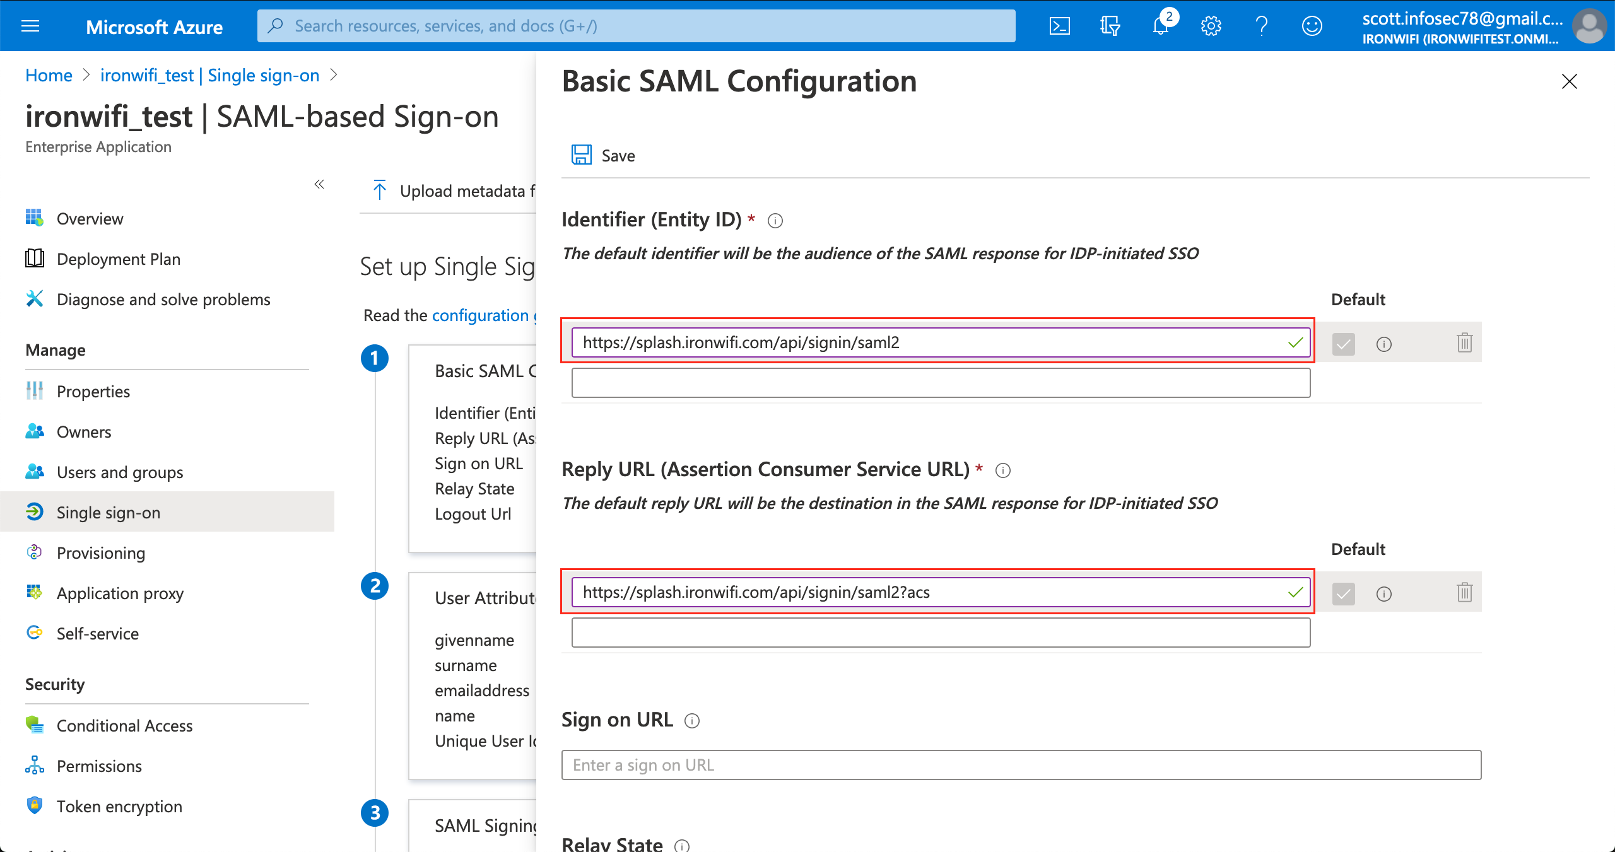Toggle Default checkbox for Reply URL

click(1343, 593)
